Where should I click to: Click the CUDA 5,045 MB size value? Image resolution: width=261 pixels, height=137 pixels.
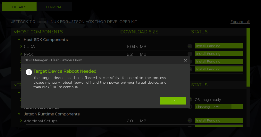point(137,47)
